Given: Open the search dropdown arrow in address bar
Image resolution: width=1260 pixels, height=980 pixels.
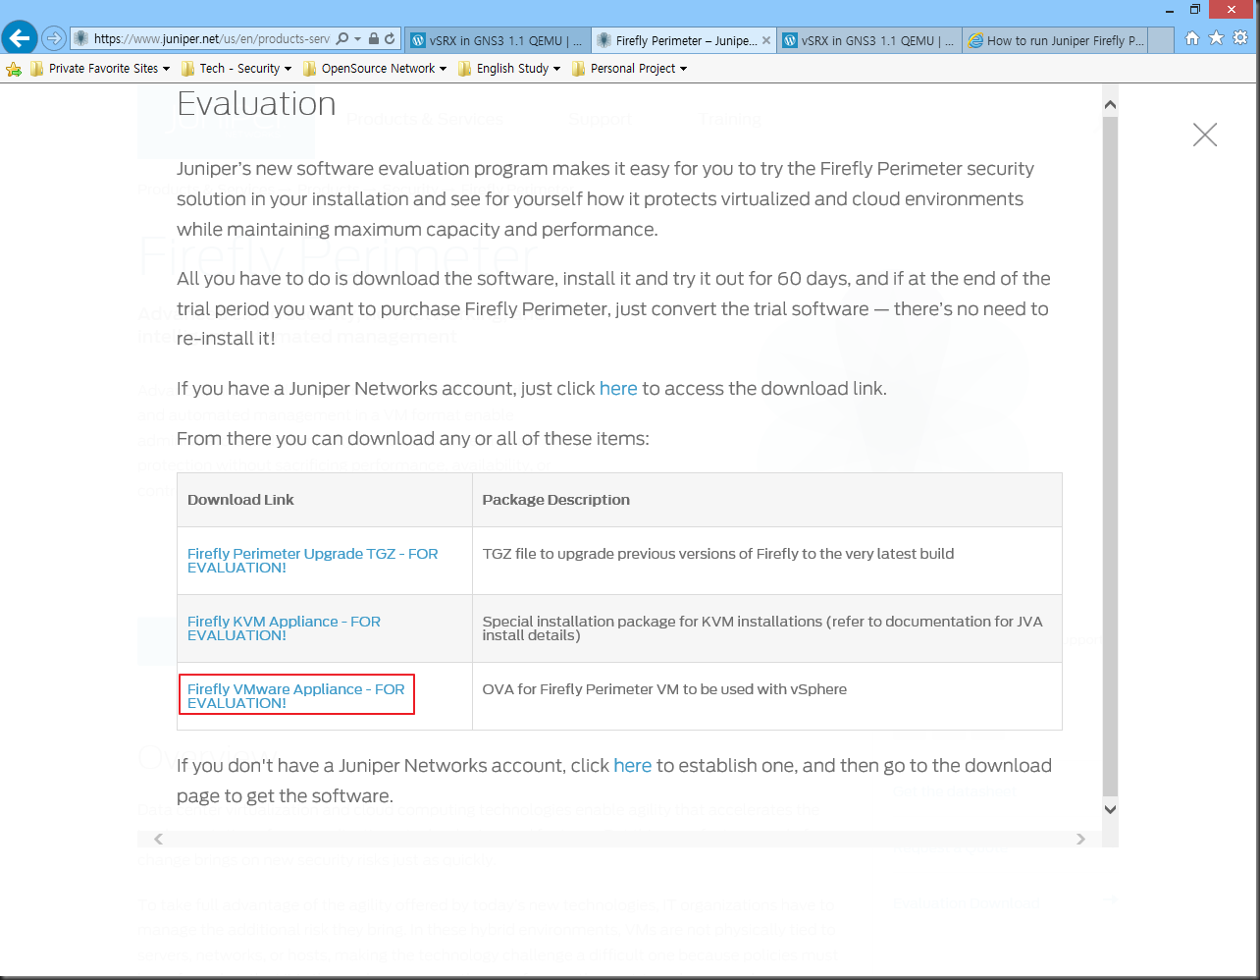Looking at the screenshot, I should coord(357,39).
